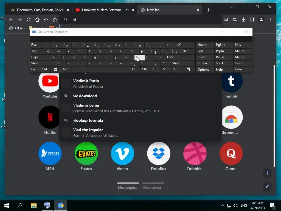Click the PrtScn key on keyboard
Image resolution: width=281 pixels, height=211 pixels.
coord(205,63)
